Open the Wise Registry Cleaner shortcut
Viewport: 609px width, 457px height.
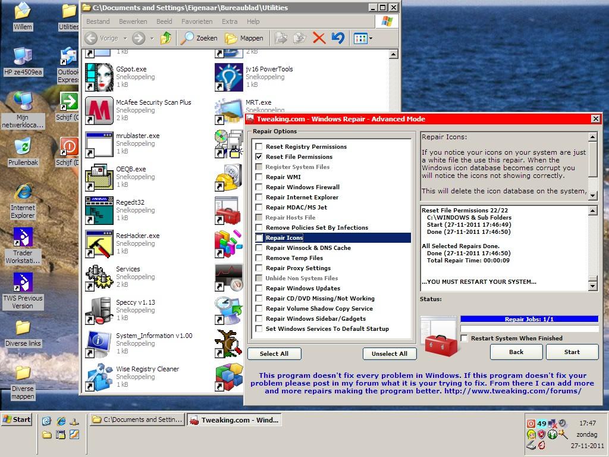[99, 377]
